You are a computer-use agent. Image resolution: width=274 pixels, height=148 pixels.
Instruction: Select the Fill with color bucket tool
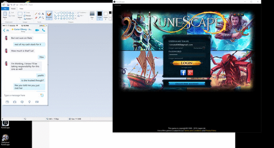pyautogui.click(x=39, y=14)
